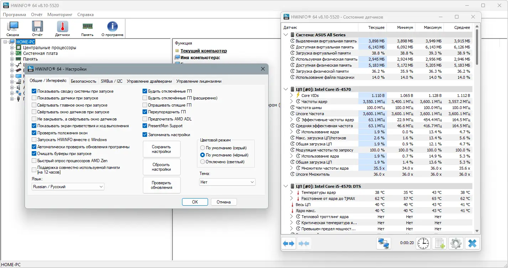Click the computer icon beside HOME-PC in the tree
Screen dimensions: 508x268
click(x=13, y=42)
